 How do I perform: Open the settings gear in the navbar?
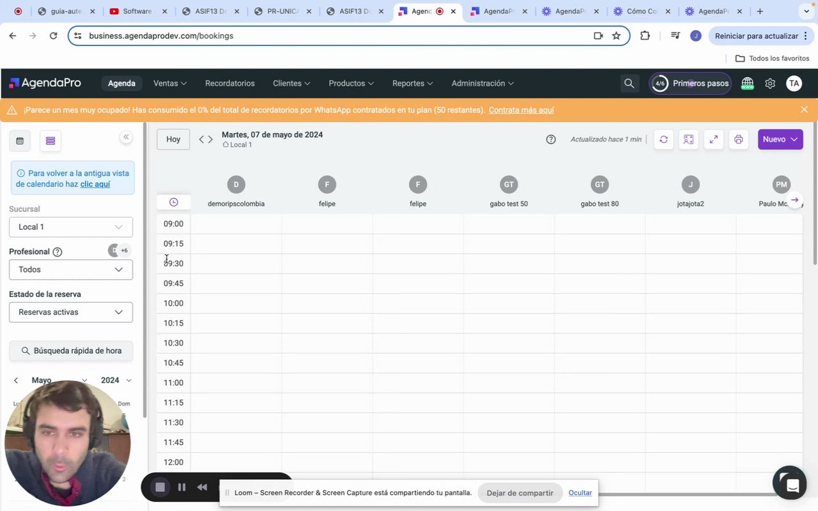click(x=770, y=83)
